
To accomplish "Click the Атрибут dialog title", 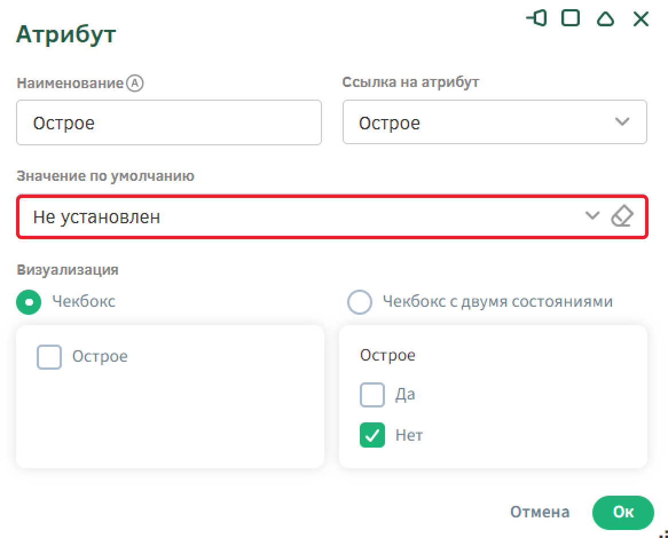I will pyautogui.click(x=66, y=34).
